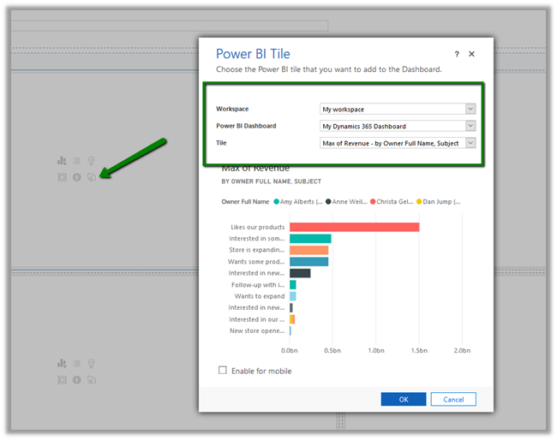Click the iframe icon in upper section

(x=62, y=177)
